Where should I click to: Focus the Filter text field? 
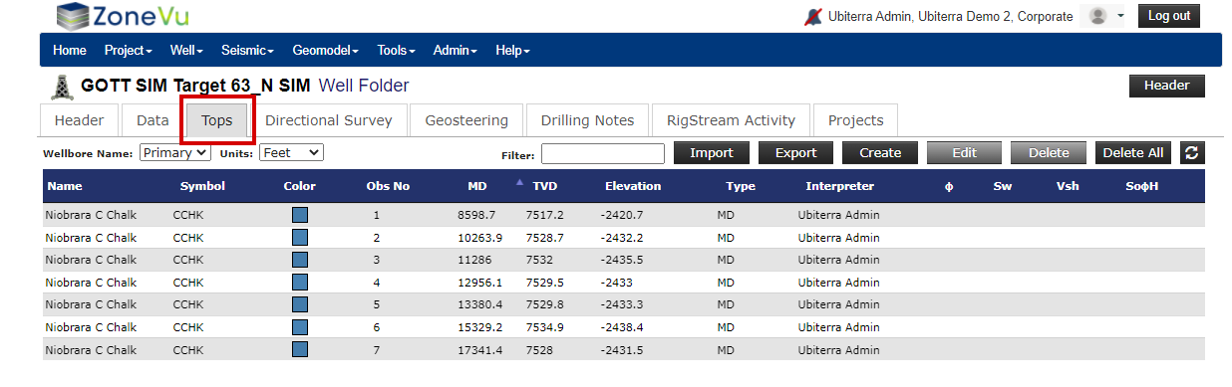point(603,153)
